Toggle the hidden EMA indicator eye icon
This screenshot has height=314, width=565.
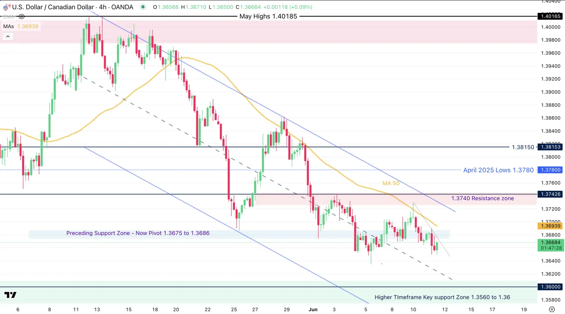tap(21, 17)
